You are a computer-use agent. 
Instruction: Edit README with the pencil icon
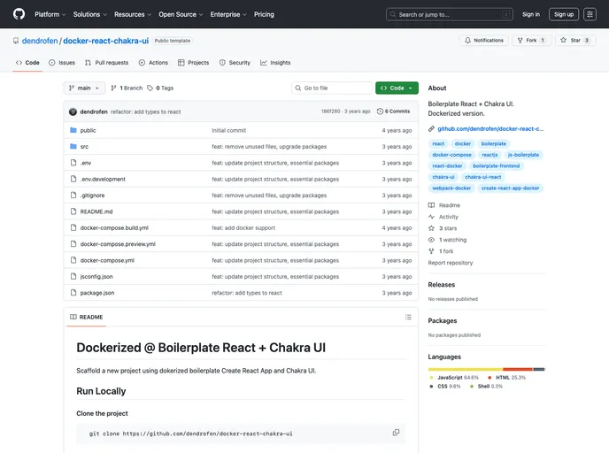tap(388, 317)
